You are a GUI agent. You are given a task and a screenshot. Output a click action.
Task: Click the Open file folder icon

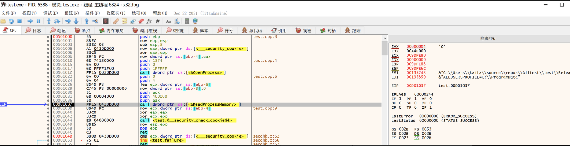coord(3,21)
